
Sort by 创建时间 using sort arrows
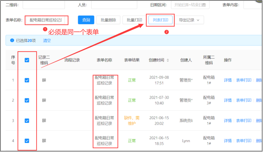168,60
